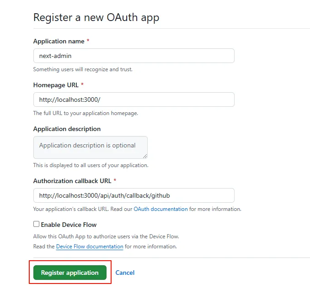Image resolution: width=310 pixels, height=294 pixels.
Task: Enable the Device Flow checkbox
Action: tap(37, 224)
